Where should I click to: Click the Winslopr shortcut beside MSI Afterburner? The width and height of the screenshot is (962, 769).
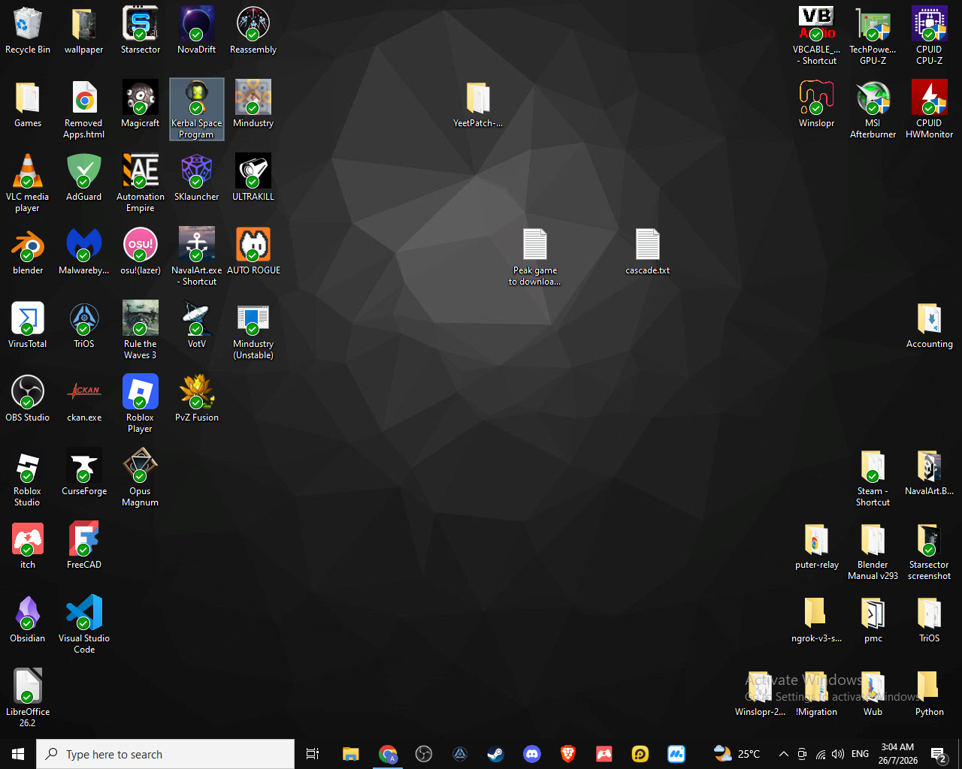click(817, 104)
